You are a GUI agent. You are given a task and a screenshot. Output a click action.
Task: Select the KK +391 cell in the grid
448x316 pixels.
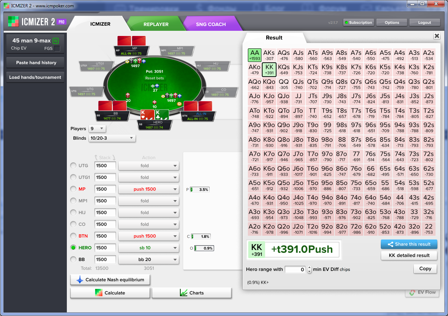(269, 69)
